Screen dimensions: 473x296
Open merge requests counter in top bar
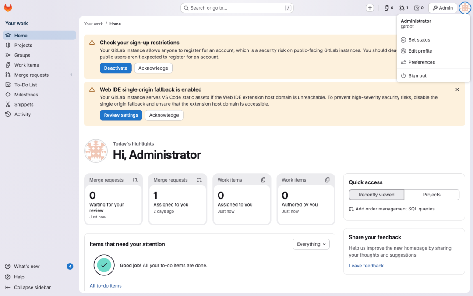(404, 8)
